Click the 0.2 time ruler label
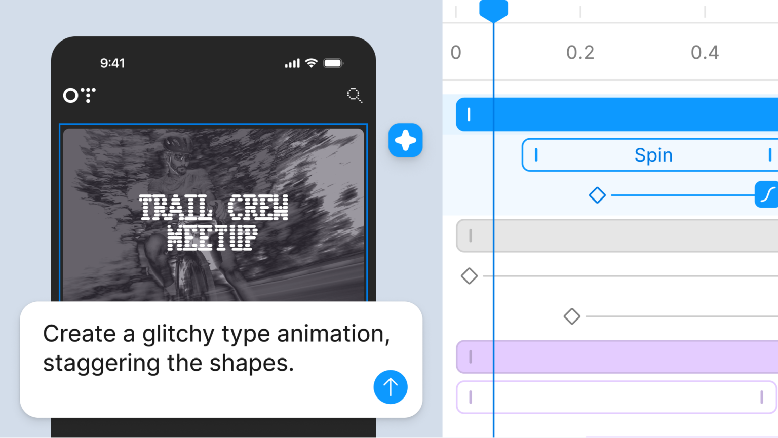778x438 pixels. (580, 52)
